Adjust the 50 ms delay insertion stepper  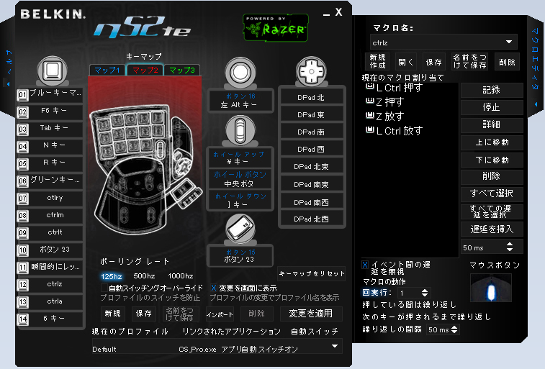point(510,247)
